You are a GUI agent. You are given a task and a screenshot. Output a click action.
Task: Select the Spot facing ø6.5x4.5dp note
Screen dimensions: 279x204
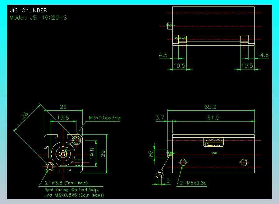pos(74,189)
